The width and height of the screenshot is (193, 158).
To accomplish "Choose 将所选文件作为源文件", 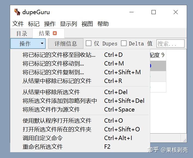I will tap(80, 110).
